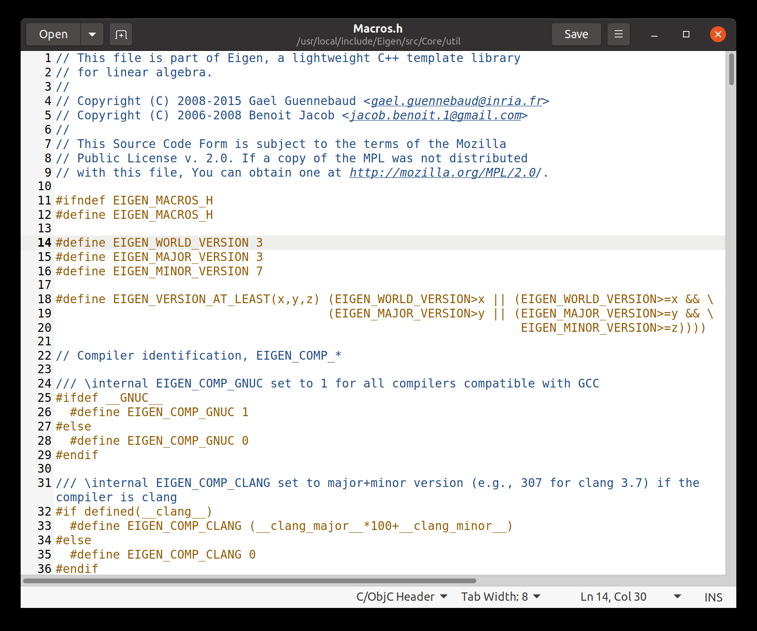Click the jacob.benoit.1@gmail.com email link
Screen dimensions: 757x631
(435, 115)
